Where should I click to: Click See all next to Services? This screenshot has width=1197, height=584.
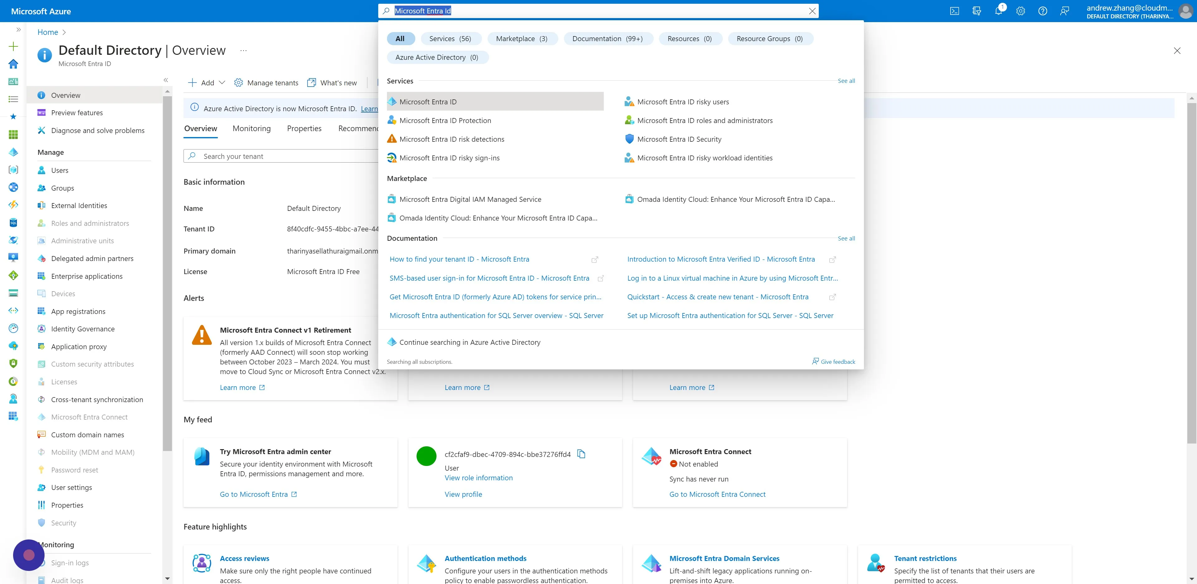click(x=846, y=81)
